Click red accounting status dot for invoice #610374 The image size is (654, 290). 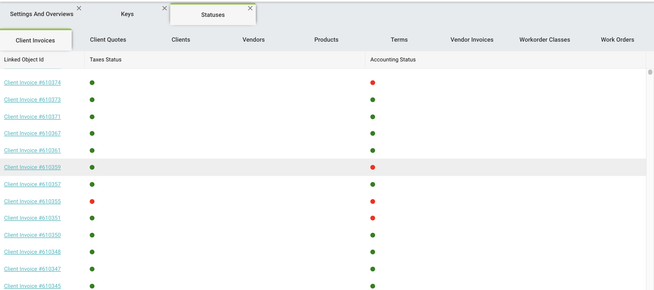372,83
